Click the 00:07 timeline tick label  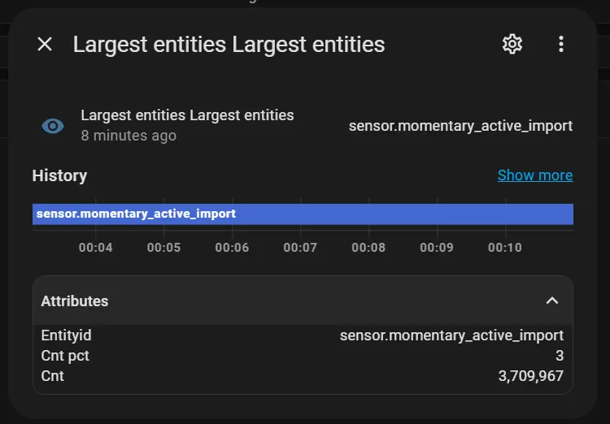(300, 247)
